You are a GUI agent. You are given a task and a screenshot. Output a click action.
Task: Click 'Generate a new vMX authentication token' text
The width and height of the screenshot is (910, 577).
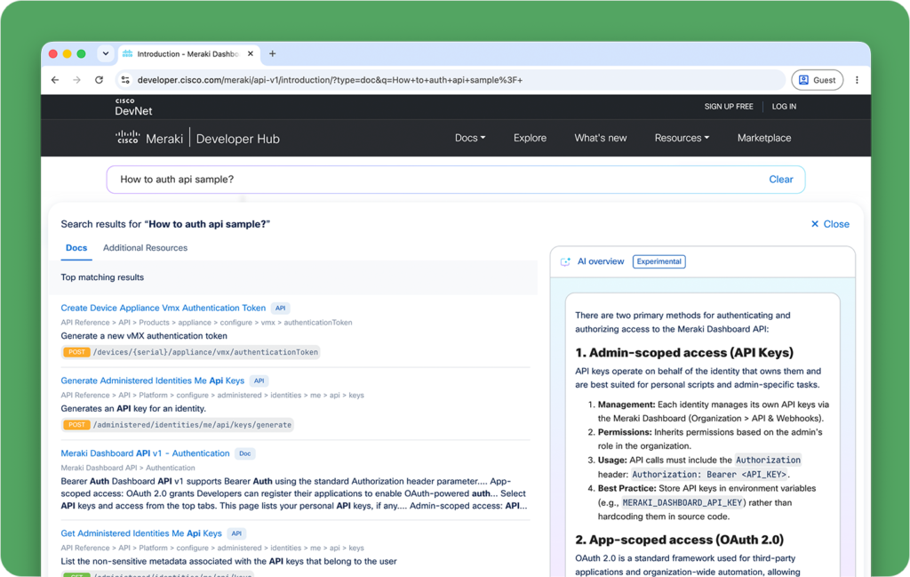click(144, 336)
